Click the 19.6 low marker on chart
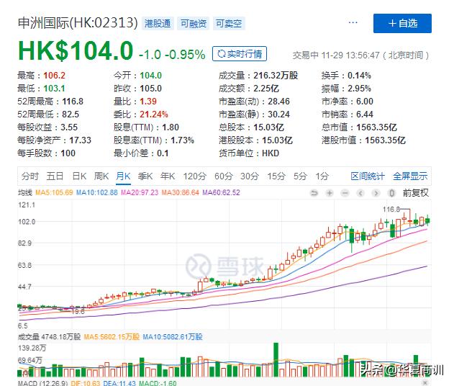The width and height of the screenshot is (454, 386). (78, 312)
